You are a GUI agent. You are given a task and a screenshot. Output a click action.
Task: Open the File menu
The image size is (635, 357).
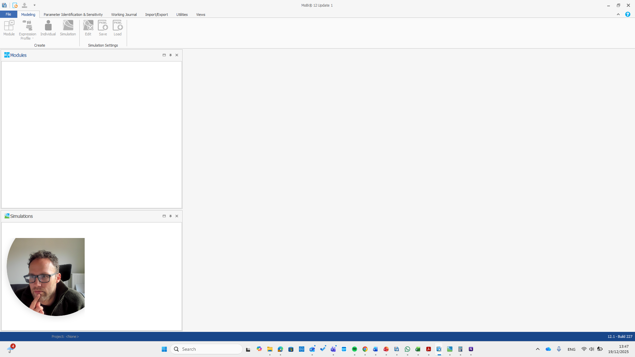point(8,14)
